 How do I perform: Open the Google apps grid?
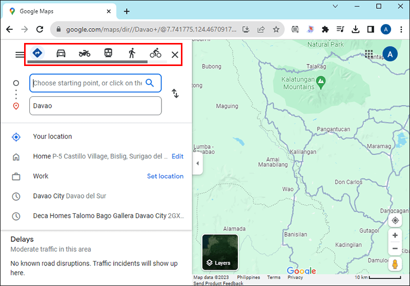tap(369, 54)
